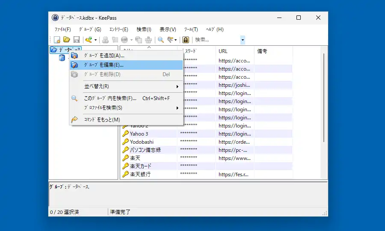The width and height of the screenshot is (385, 231).
Task: Expand the 並べ替え(R) submenu
Action: [x=177, y=86]
